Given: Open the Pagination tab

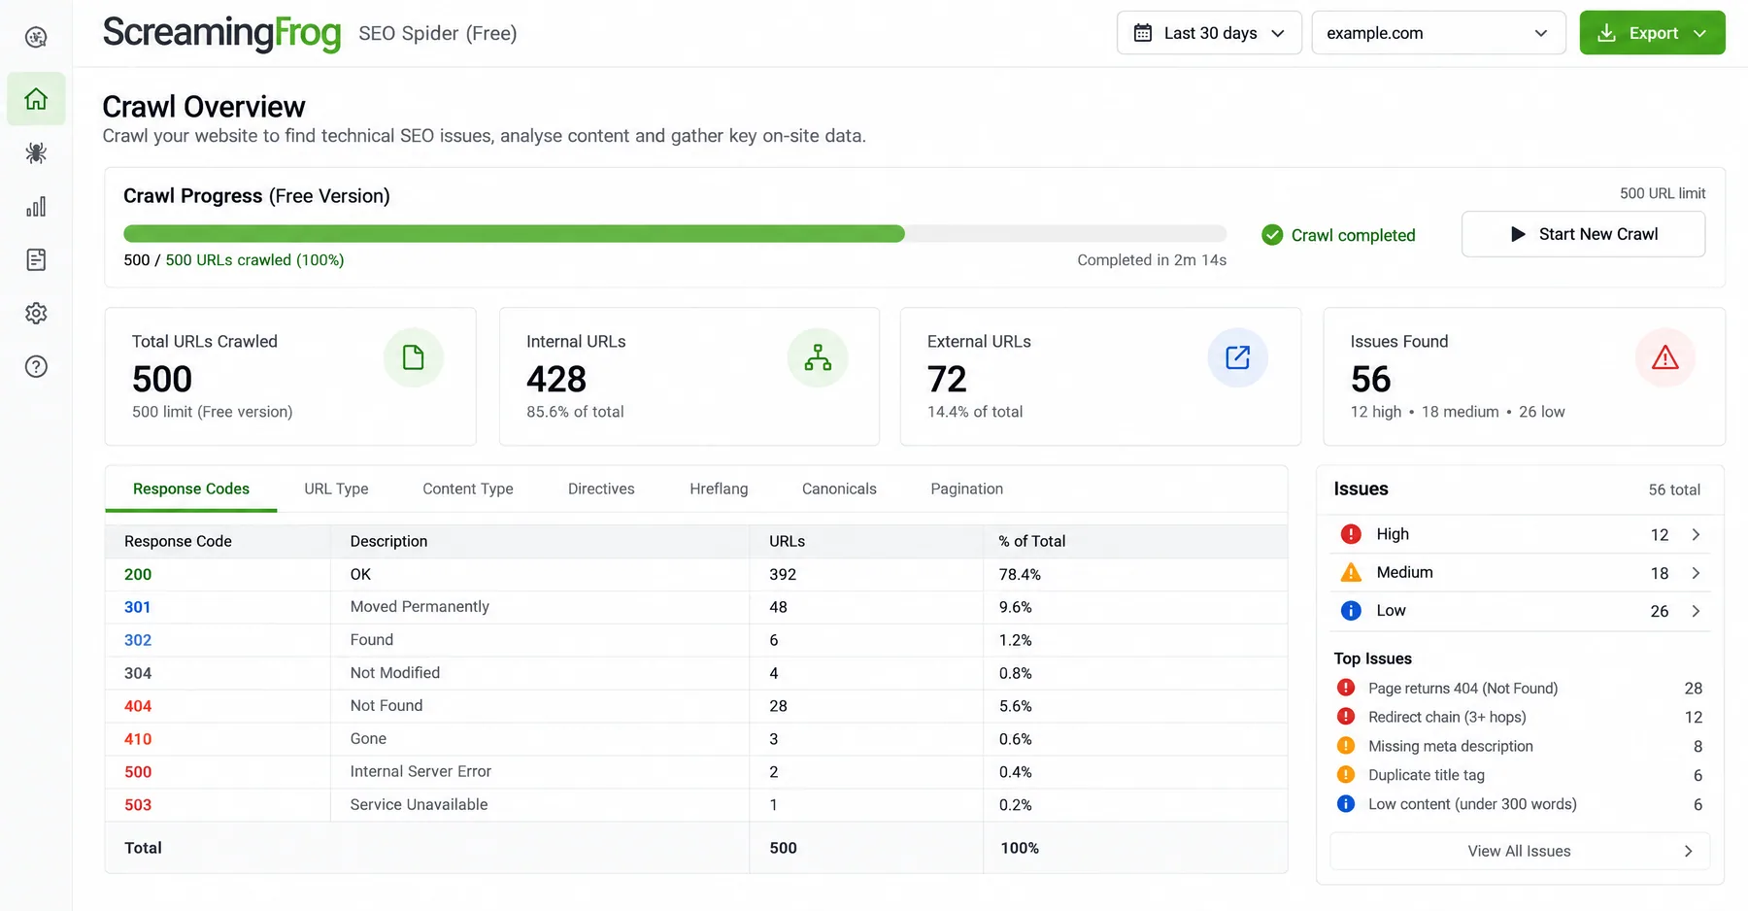Looking at the screenshot, I should click(966, 489).
